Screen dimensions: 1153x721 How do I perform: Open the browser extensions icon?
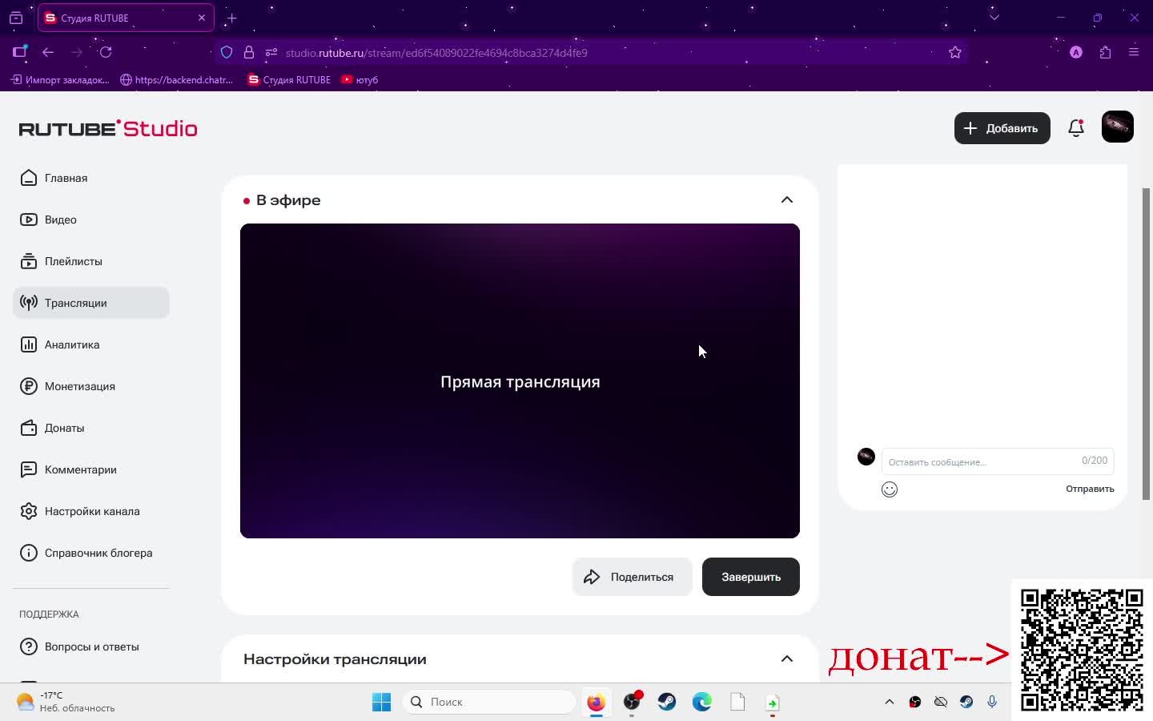click(1105, 52)
